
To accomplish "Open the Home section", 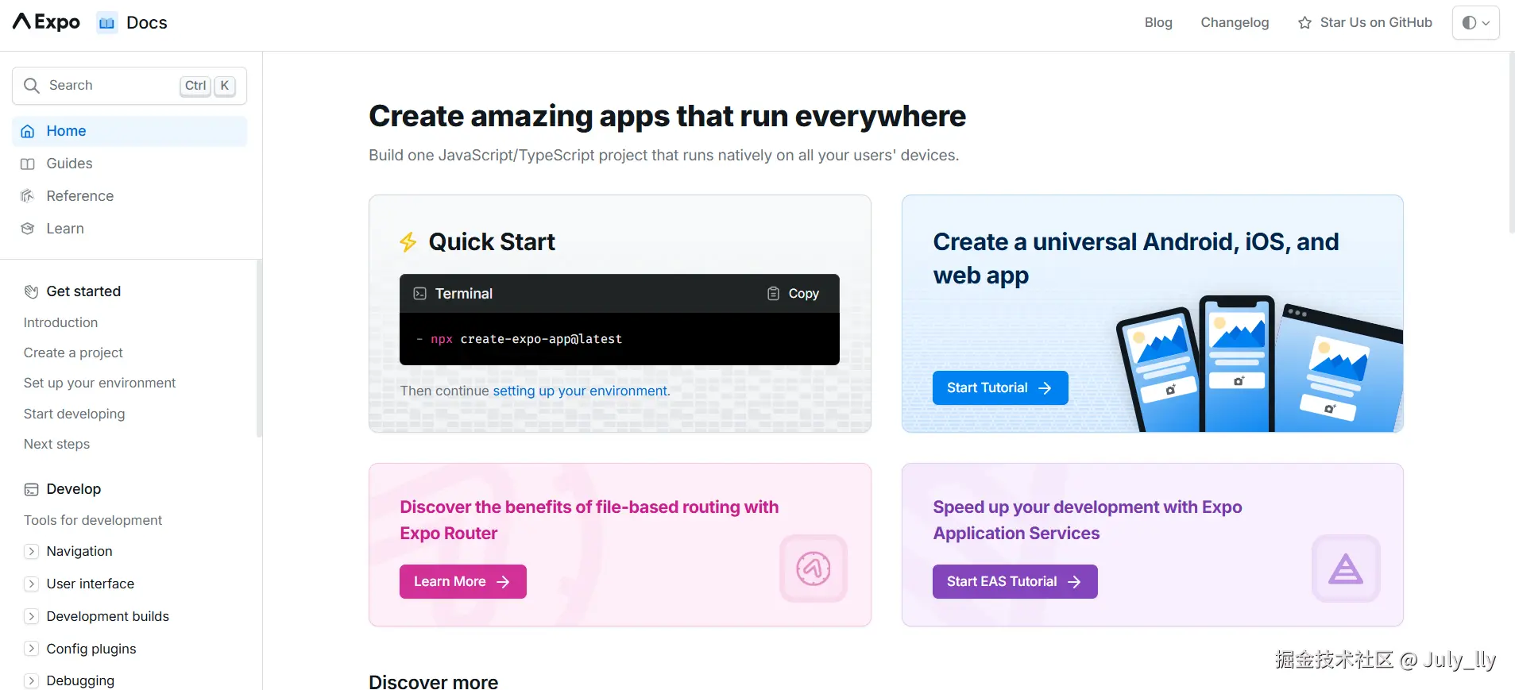I will (x=129, y=132).
